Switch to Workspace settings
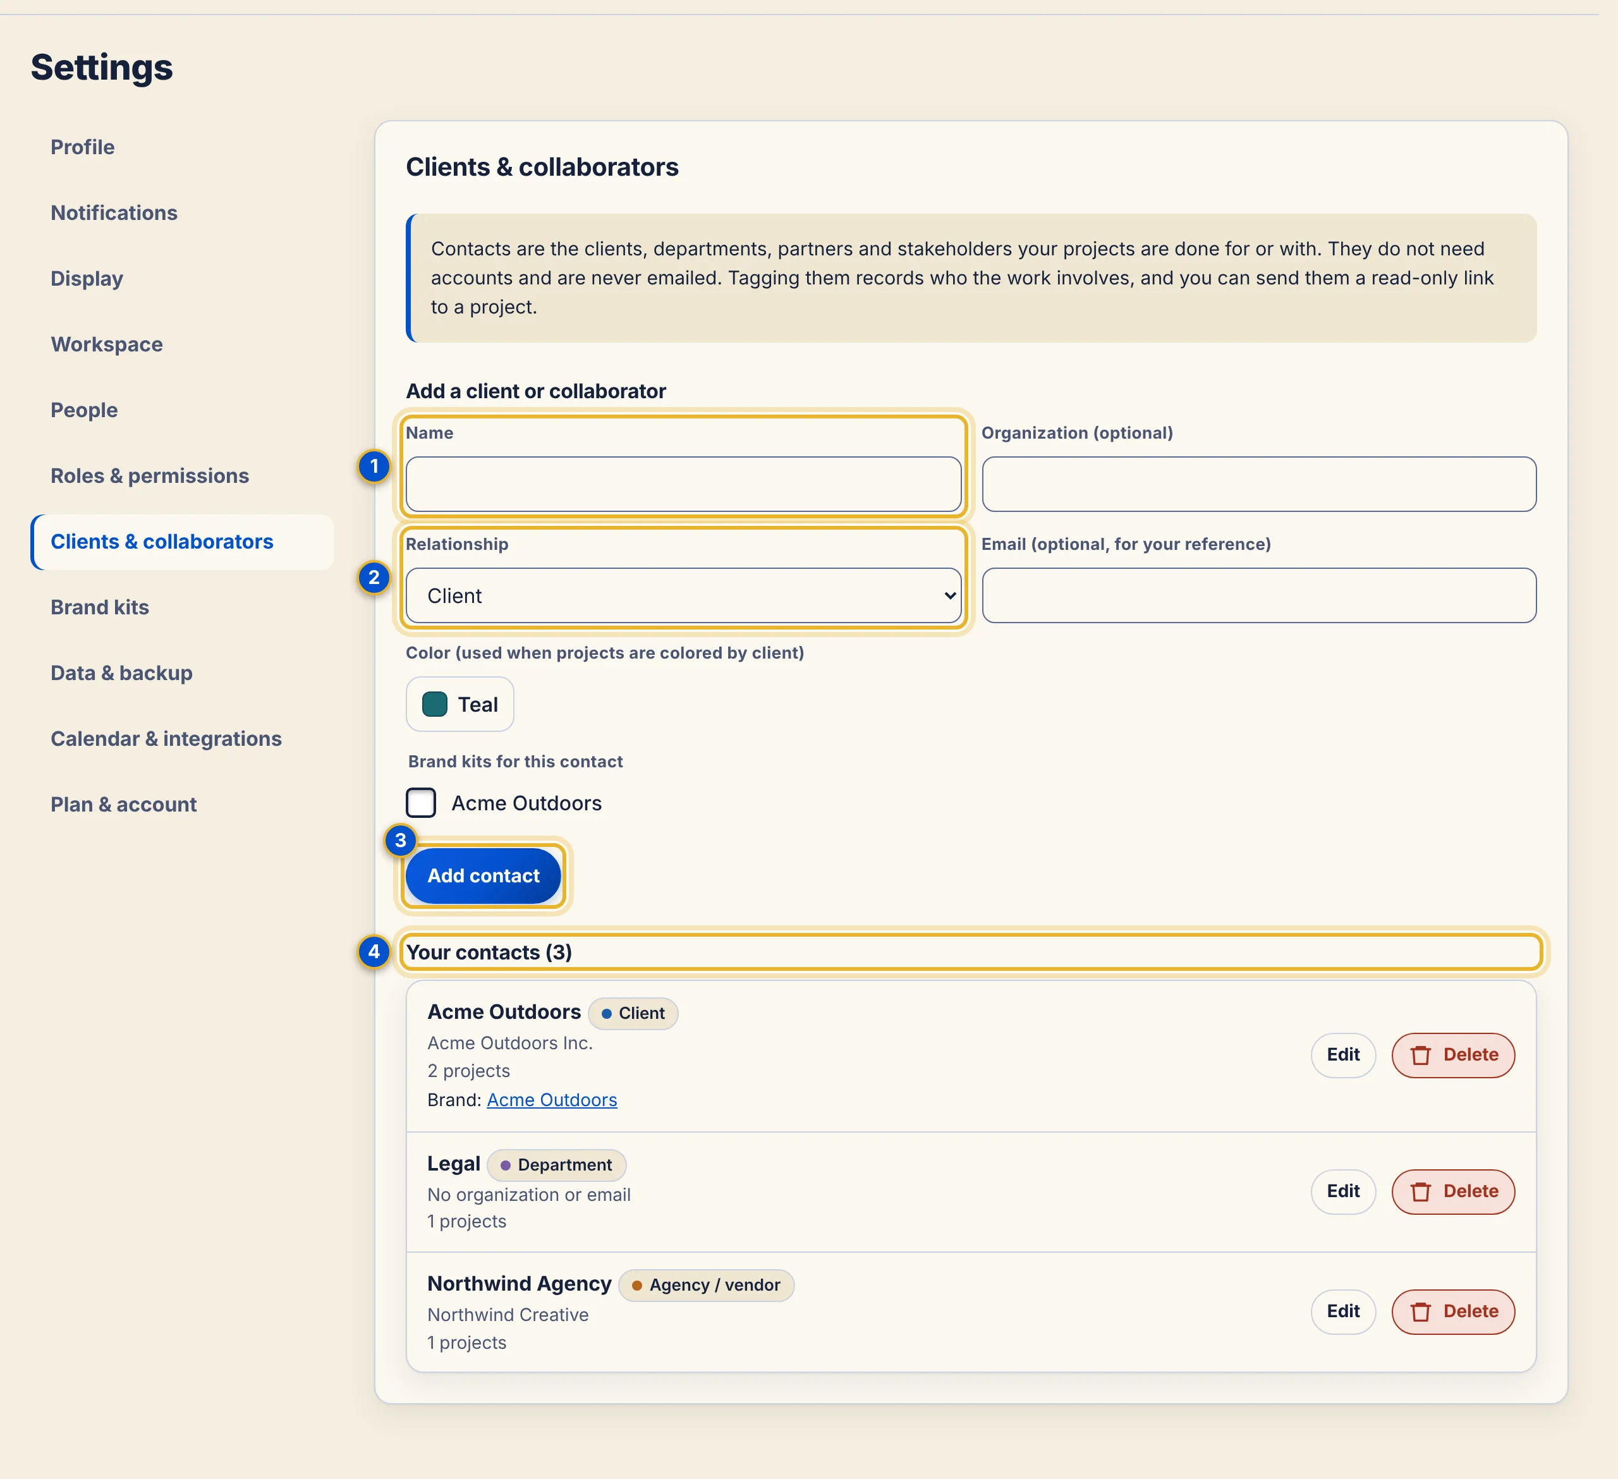The image size is (1618, 1479). click(107, 344)
